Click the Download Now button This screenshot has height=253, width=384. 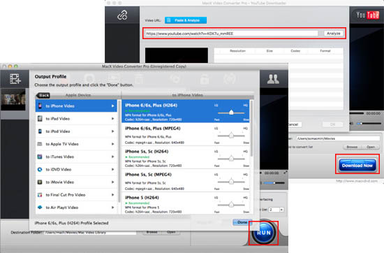pyautogui.click(x=357, y=166)
